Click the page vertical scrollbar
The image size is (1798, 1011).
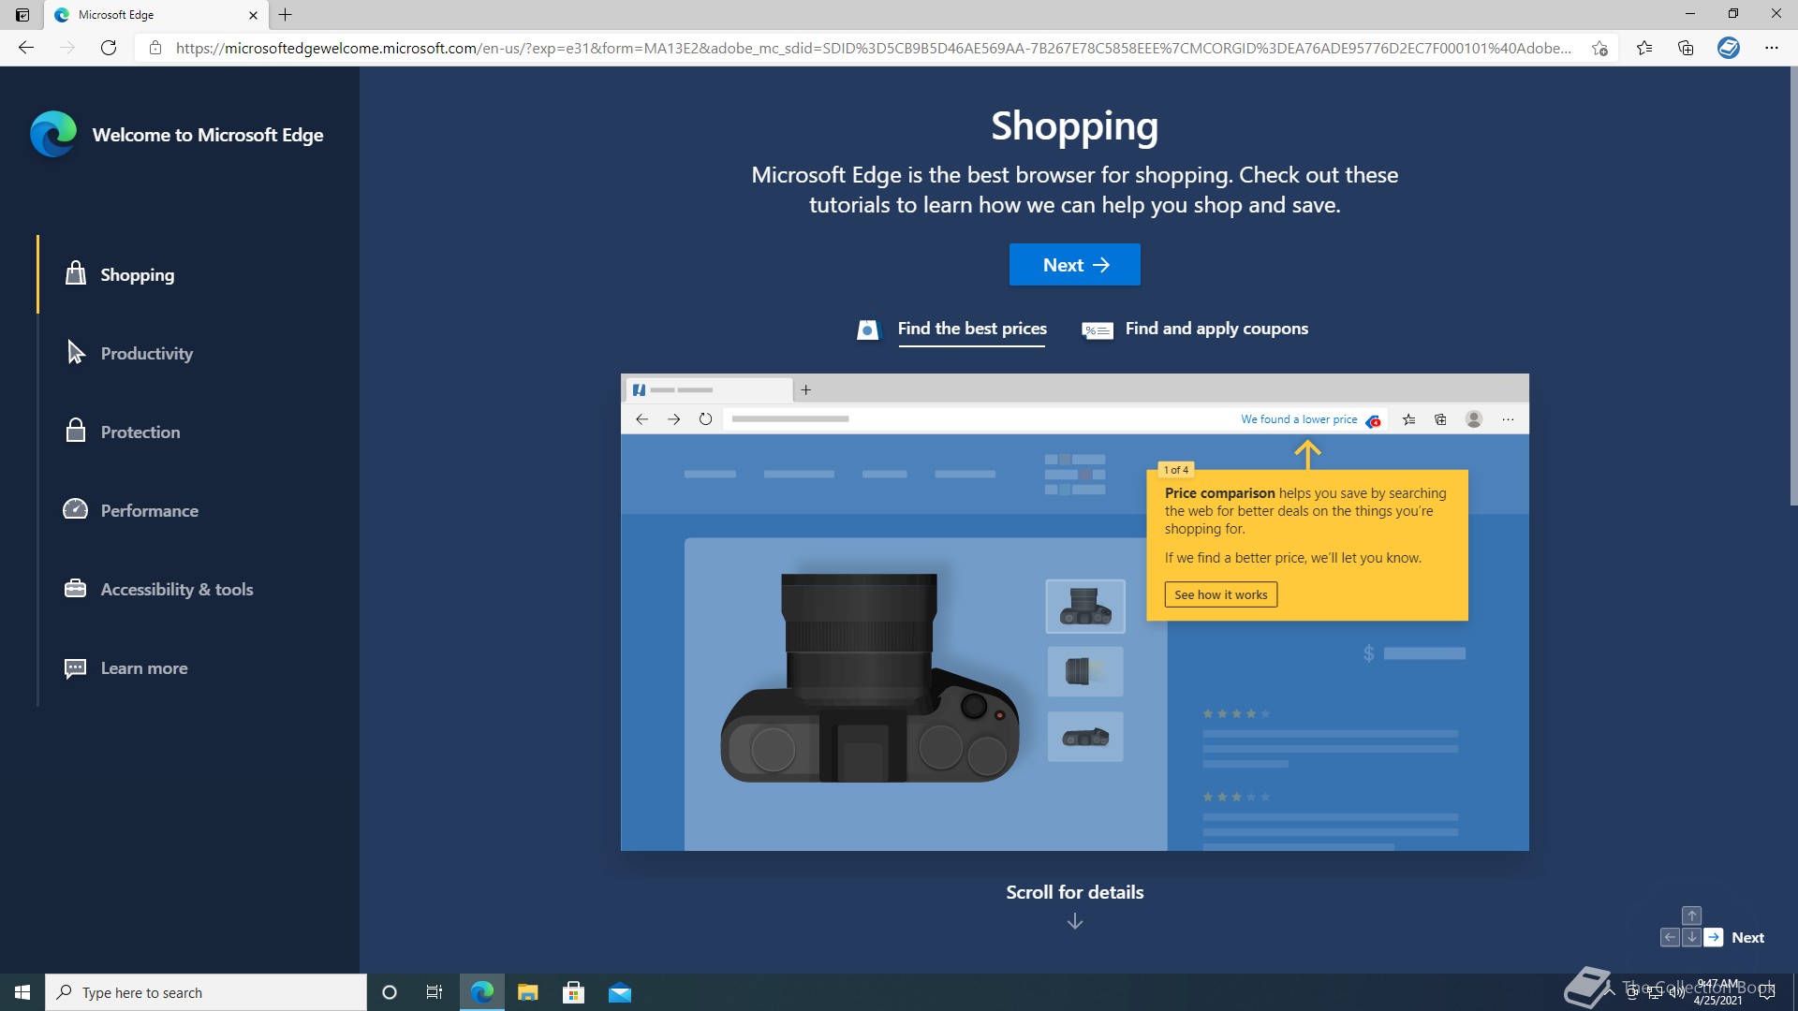tap(1793, 286)
